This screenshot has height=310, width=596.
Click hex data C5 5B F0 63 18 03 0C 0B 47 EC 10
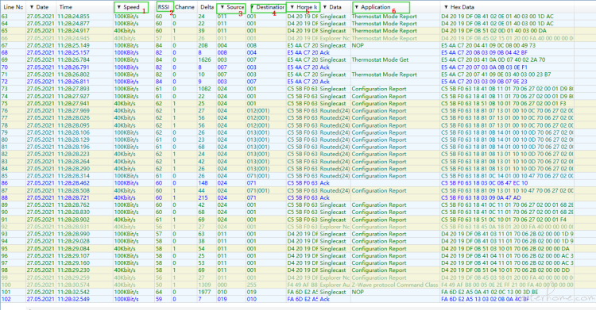click(x=484, y=183)
